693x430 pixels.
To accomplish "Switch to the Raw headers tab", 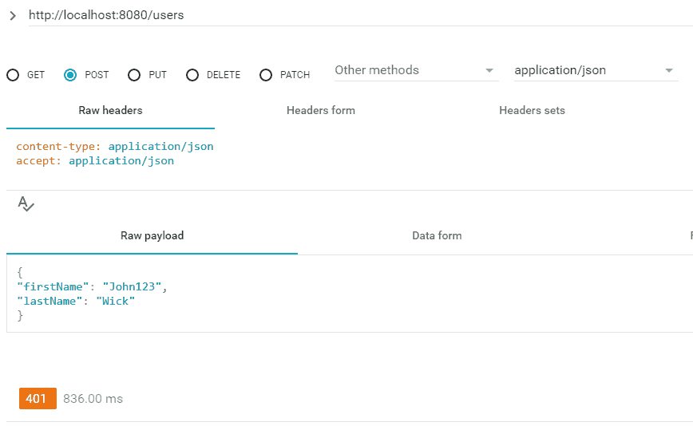I will [110, 111].
